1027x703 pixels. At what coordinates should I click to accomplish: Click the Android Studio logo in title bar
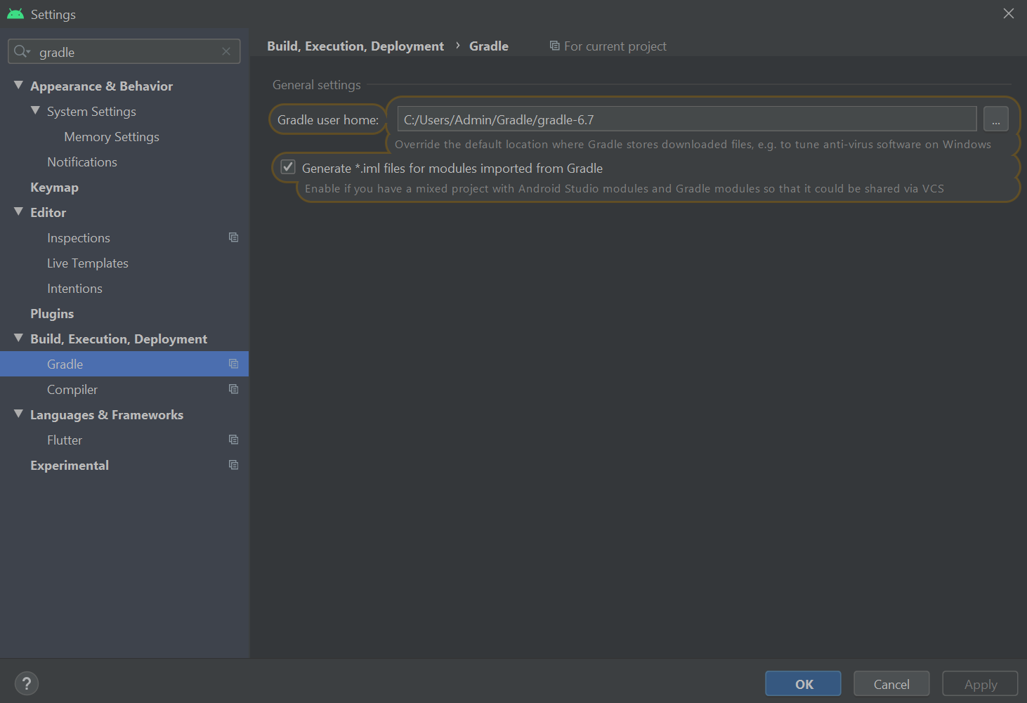(15, 14)
